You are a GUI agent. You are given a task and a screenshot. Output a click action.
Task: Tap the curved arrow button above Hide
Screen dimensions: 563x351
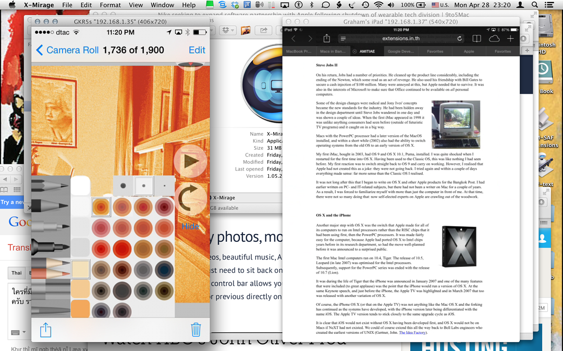tap(190, 199)
